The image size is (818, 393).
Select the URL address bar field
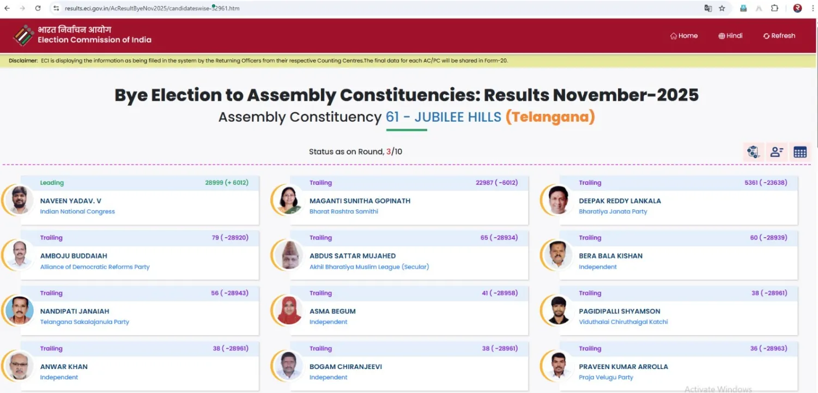tap(327, 8)
